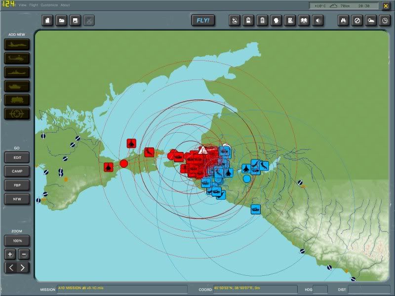Reset map zoom with 100% button
395x296 pixels.
[17, 241]
